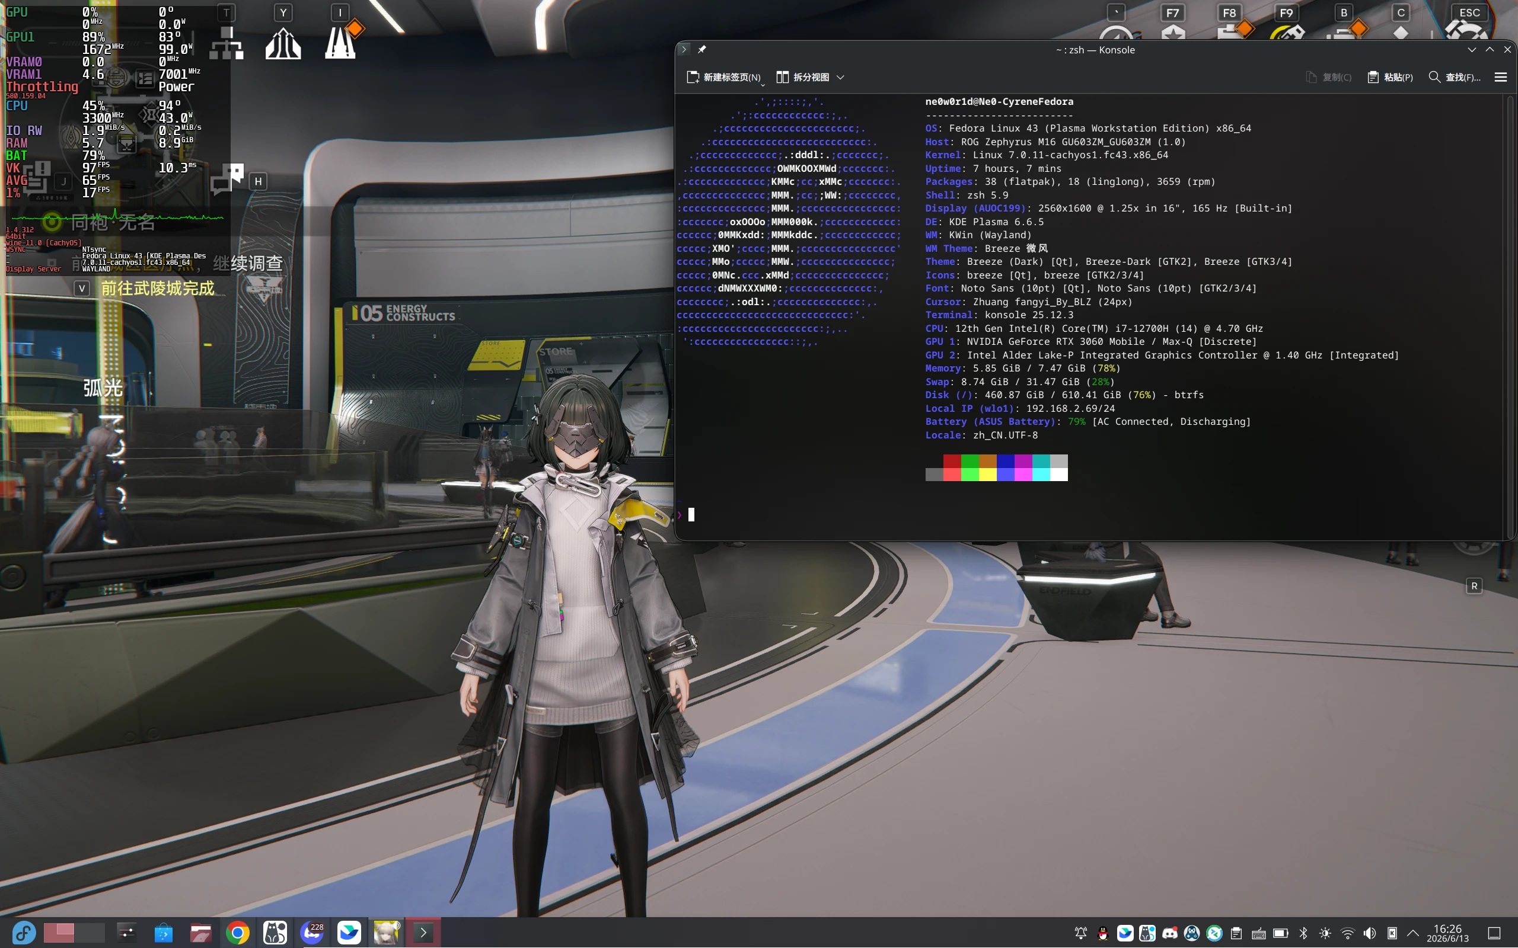Open the notifications bell in system tray
The height and width of the screenshot is (948, 1518).
click(1081, 933)
